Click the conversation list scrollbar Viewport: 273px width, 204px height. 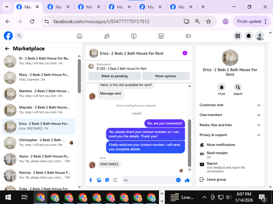[79, 76]
